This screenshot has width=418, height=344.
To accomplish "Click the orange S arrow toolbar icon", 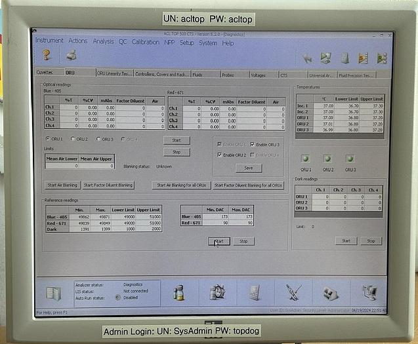I will [x=362, y=58].
